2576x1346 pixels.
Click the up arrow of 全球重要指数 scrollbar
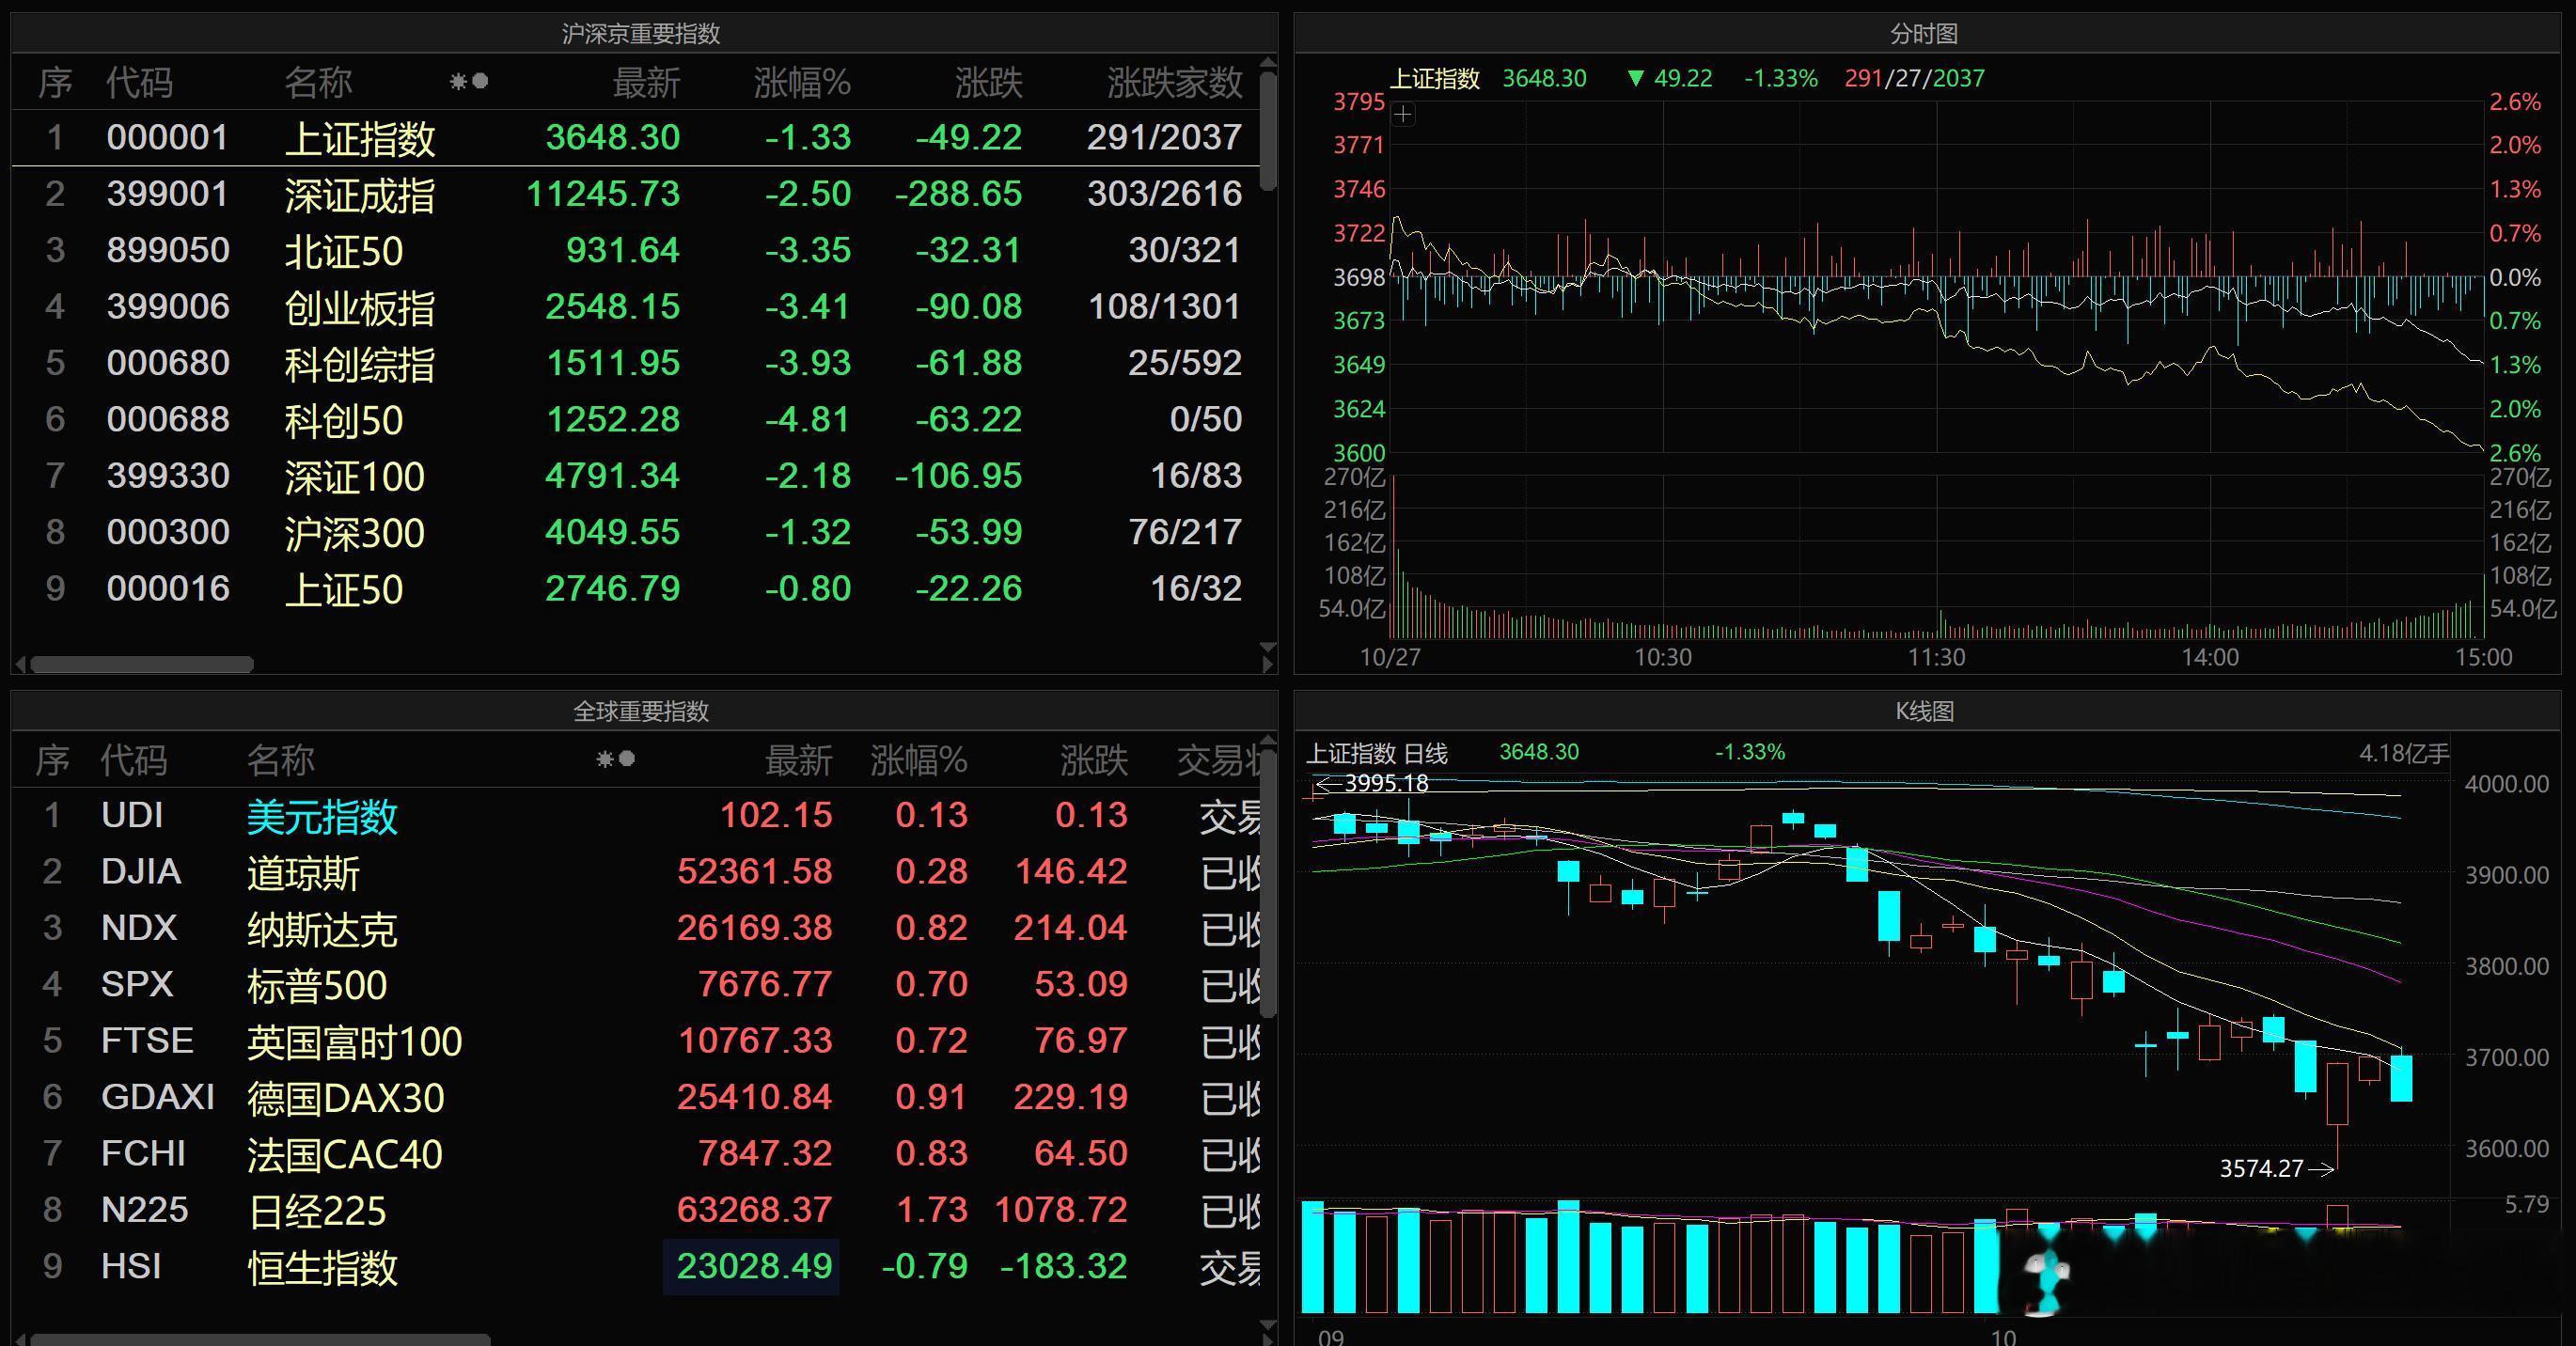point(1268,742)
